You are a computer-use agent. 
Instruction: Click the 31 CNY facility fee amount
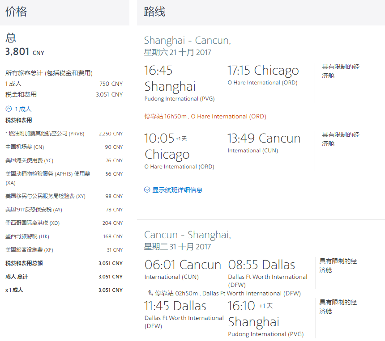click(115, 250)
